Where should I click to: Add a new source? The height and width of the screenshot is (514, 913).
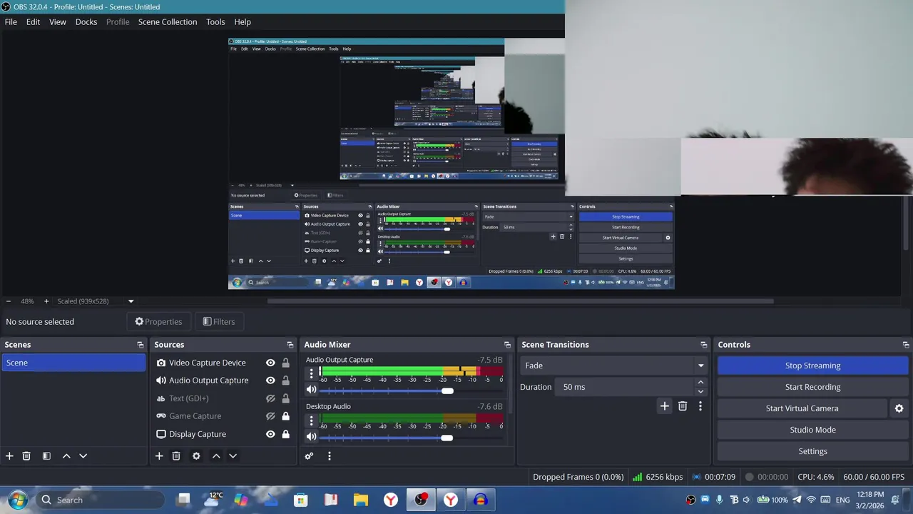(x=159, y=456)
